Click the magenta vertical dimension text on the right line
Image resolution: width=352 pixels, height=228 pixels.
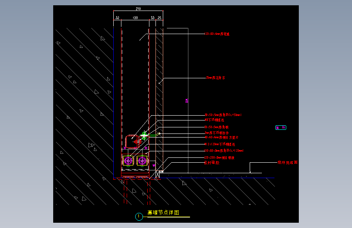(187, 101)
